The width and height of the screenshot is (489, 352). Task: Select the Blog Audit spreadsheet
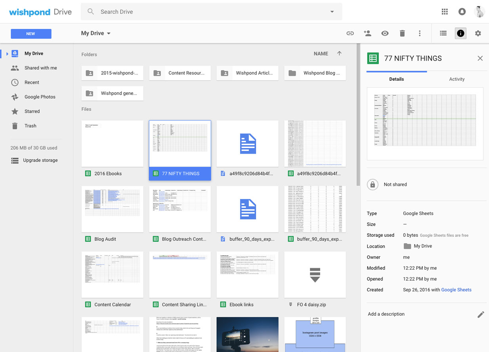click(x=113, y=216)
